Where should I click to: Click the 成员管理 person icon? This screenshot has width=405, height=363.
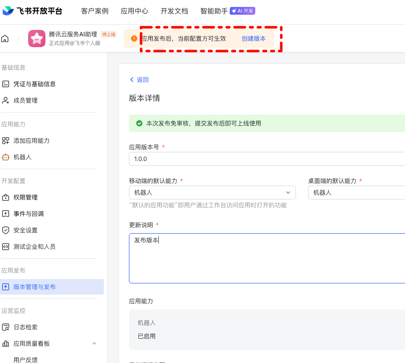pos(6,100)
